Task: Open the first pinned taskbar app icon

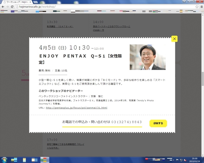Action: (14, 160)
